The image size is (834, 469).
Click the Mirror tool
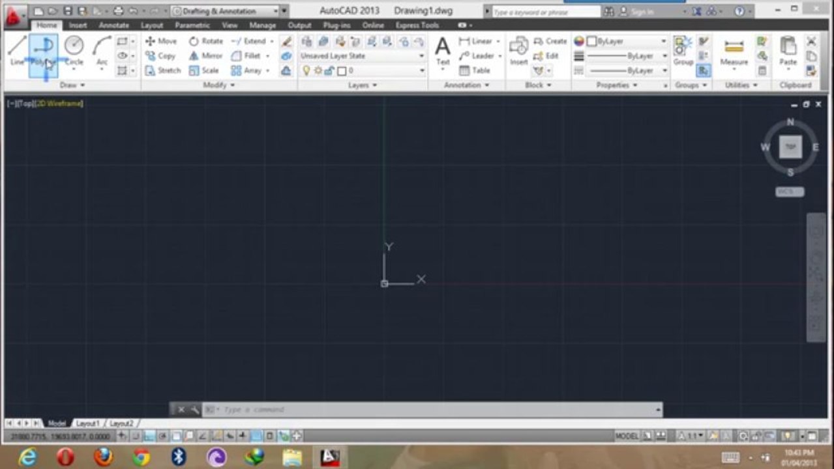pos(205,56)
